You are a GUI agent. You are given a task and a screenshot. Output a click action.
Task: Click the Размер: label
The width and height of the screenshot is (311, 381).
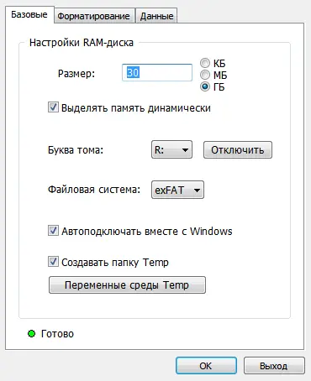coord(76,74)
